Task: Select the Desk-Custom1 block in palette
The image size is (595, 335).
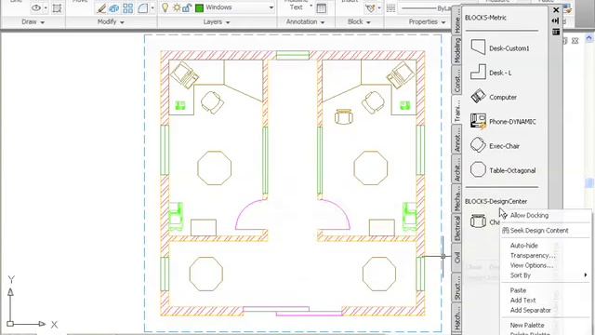Action: click(500, 47)
